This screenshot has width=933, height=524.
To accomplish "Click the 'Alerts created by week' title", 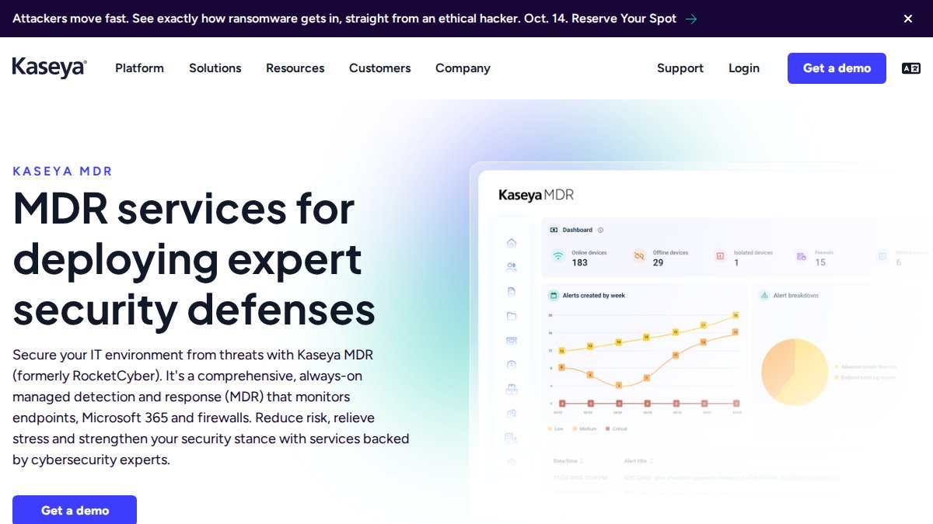I will tap(594, 296).
